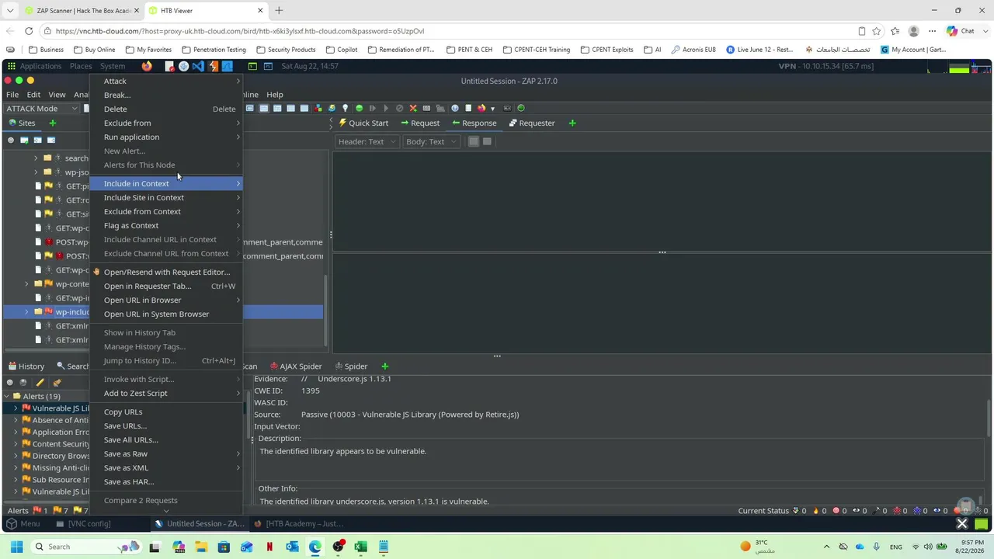Click the colored blocks add-ons icon
The width and height of the screenshot is (994, 559).
click(x=318, y=108)
